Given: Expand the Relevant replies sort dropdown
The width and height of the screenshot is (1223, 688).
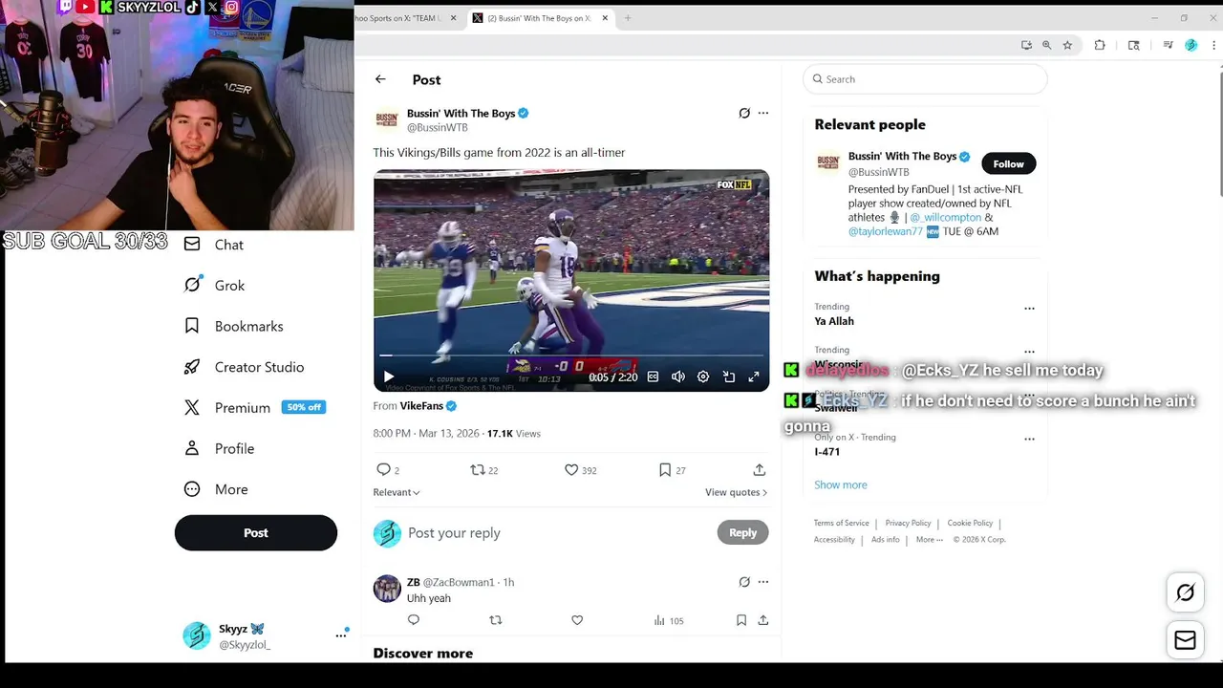Looking at the screenshot, I should click(397, 492).
